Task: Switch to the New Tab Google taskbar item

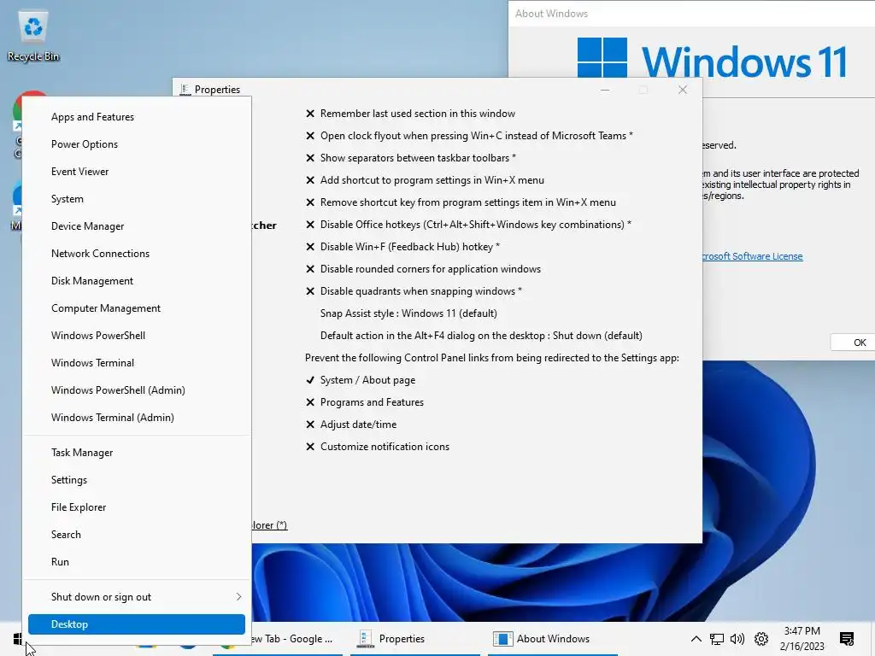Action: point(292,639)
